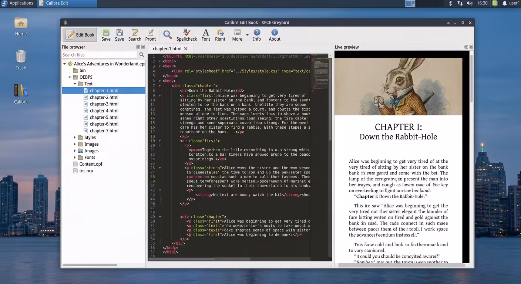Screen dimensions: 521x284
Task: Click the Save button with blue floppy icon
Action: [120, 35]
